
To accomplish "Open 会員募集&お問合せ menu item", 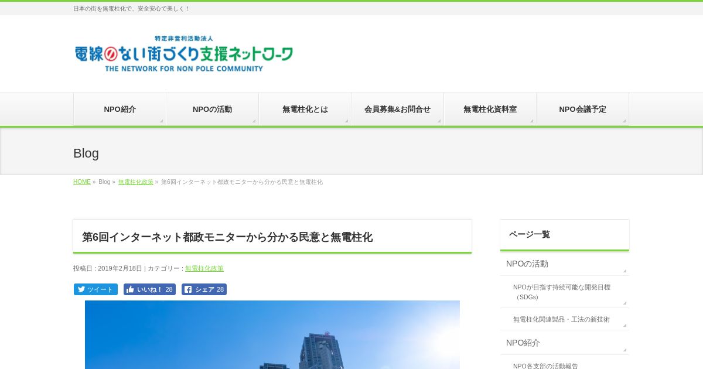I will pos(398,109).
